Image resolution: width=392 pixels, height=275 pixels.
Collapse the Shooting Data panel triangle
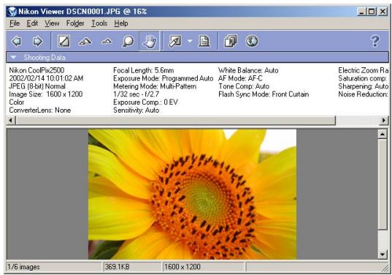pyautogui.click(x=13, y=57)
